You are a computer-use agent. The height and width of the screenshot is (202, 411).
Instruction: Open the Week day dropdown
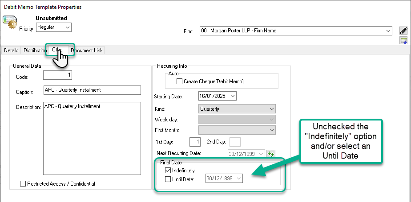tap(237, 119)
